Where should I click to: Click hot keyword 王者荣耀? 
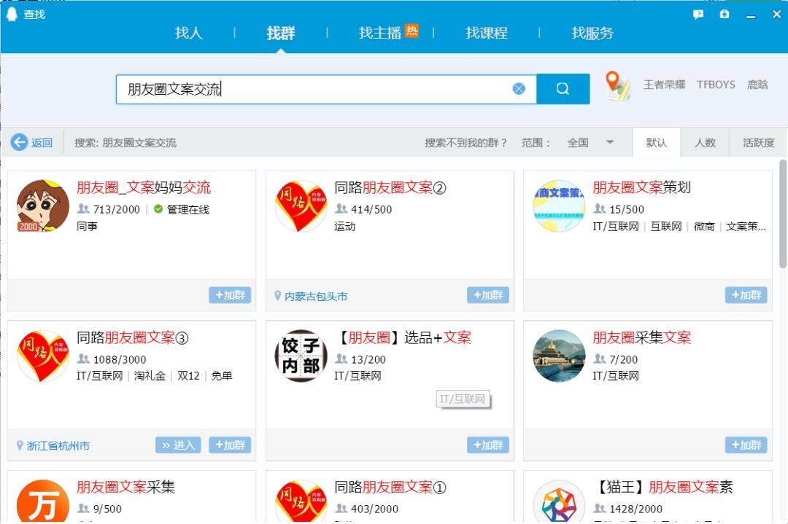point(665,85)
